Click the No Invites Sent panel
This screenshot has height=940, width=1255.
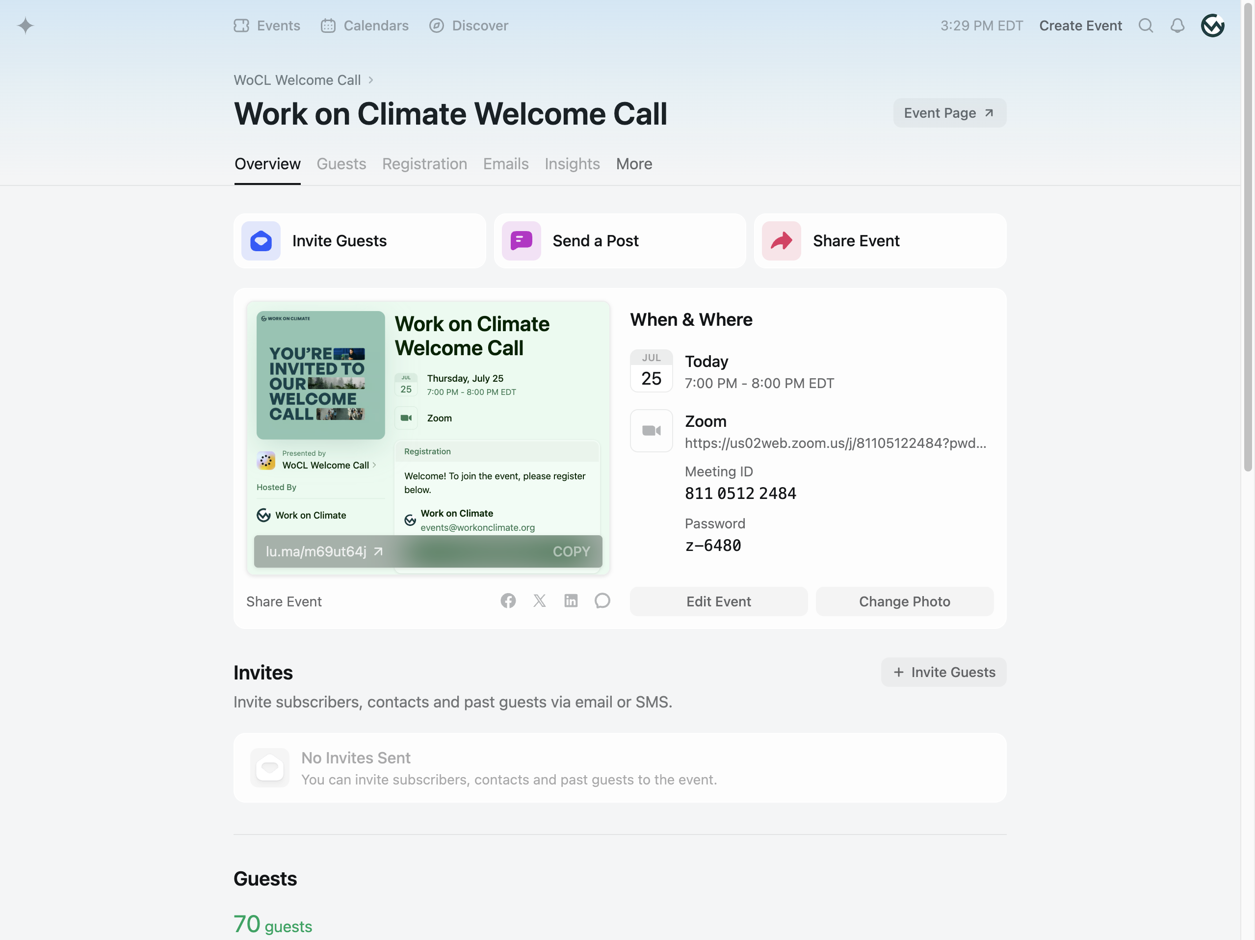620,767
